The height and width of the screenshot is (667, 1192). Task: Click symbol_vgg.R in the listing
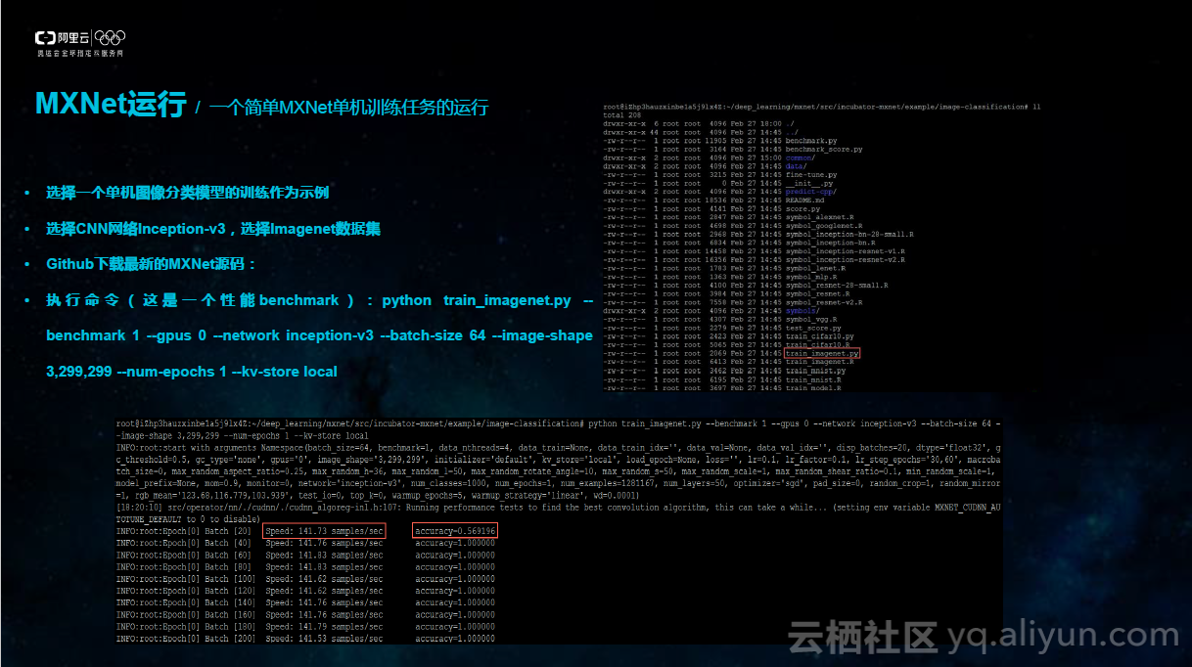[811, 319]
